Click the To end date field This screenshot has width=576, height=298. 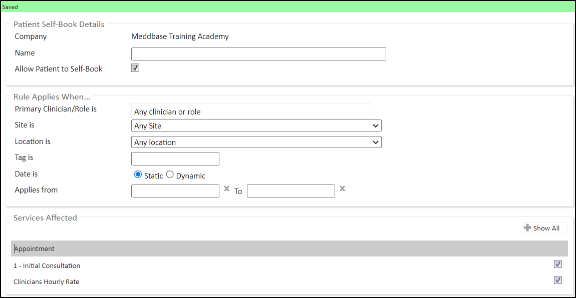click(291, 191)
